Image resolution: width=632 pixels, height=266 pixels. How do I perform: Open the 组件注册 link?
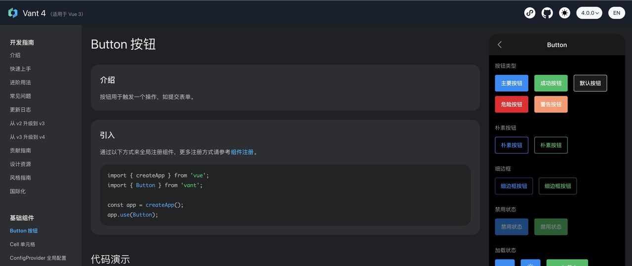coord(242,152)
